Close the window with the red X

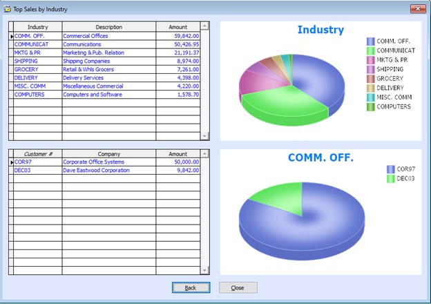416,9
